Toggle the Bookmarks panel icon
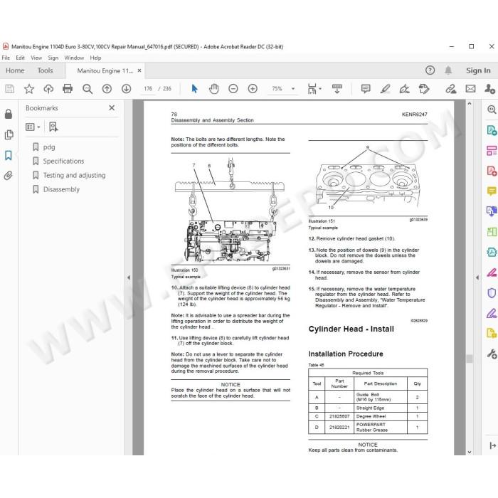The height and width of the screenshot is (498, 498). coord(9,155)
